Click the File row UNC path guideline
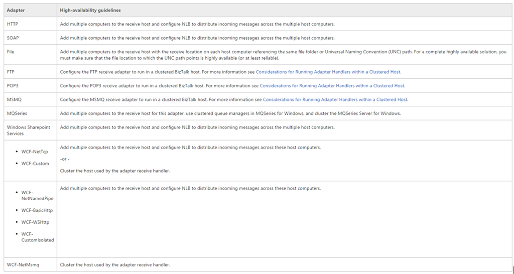Image resolution: width=514 pixels, height=274 pixels. coord(283,55)
